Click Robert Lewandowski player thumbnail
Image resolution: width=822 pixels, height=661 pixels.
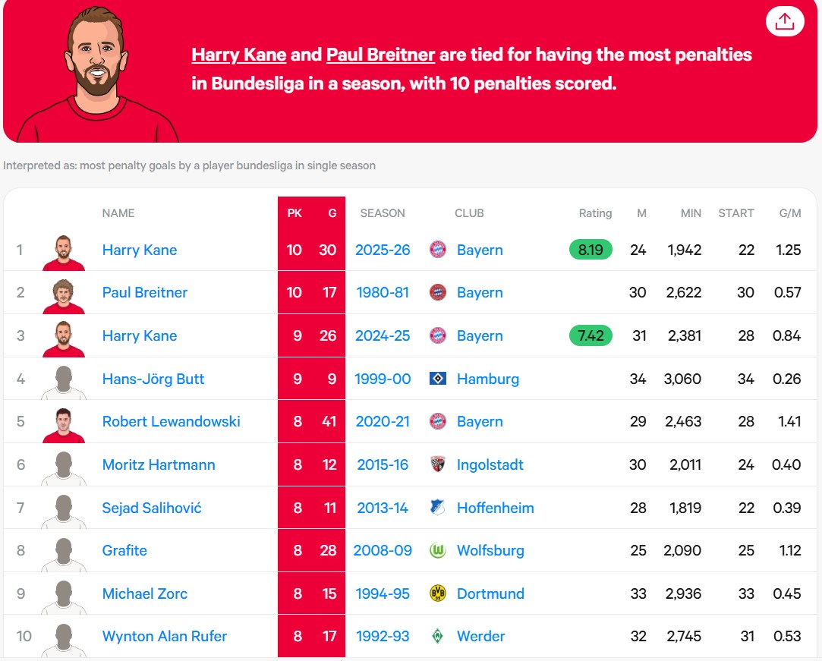64,423
